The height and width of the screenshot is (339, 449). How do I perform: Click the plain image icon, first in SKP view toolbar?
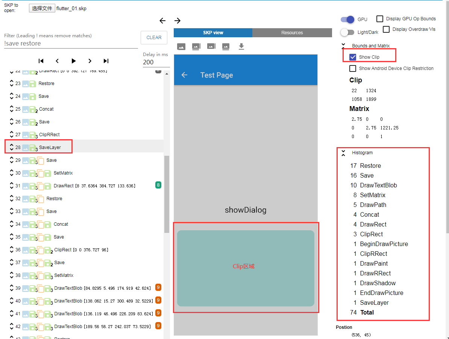(181, 46)
